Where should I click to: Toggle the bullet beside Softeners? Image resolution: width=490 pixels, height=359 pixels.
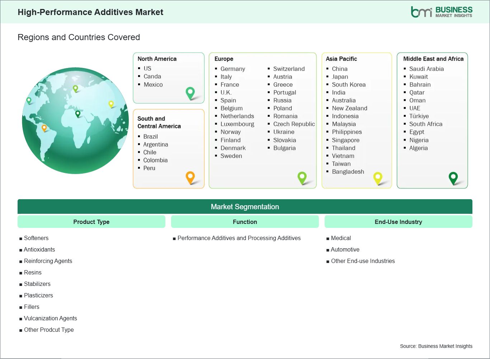coord(20,238)
